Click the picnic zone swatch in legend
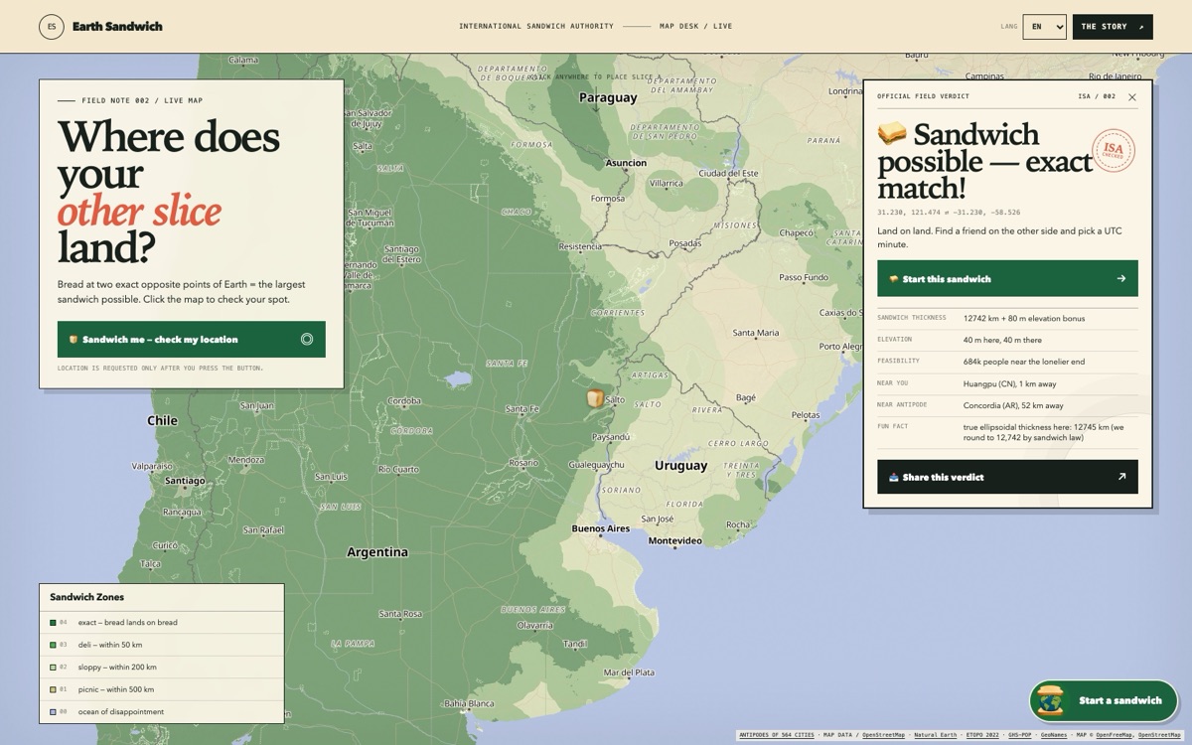Image resolution: width=1192 pixels, height=745 pixels. tap(53, 689)
